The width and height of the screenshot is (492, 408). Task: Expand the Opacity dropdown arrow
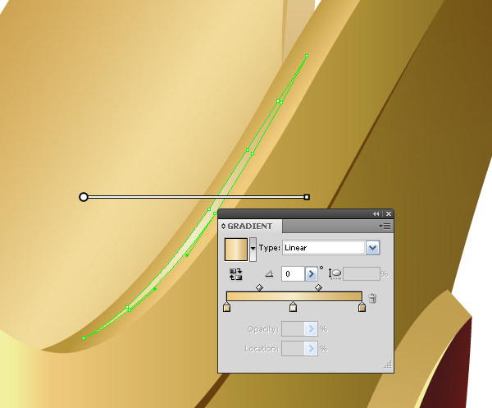[x=311, y=329]
